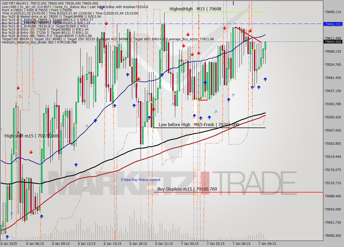Click the 'Point A:78001' text
344x247 pixels.
tap(12, 10)
